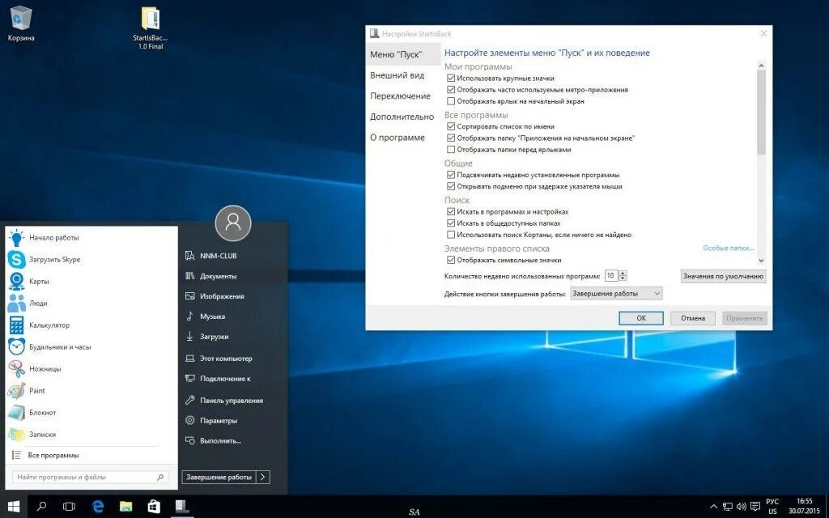This screenshot has height=518, width=829.
Task: Open Windows Store from taskbar
Action: pyautogui.click(x=154, y=507)
